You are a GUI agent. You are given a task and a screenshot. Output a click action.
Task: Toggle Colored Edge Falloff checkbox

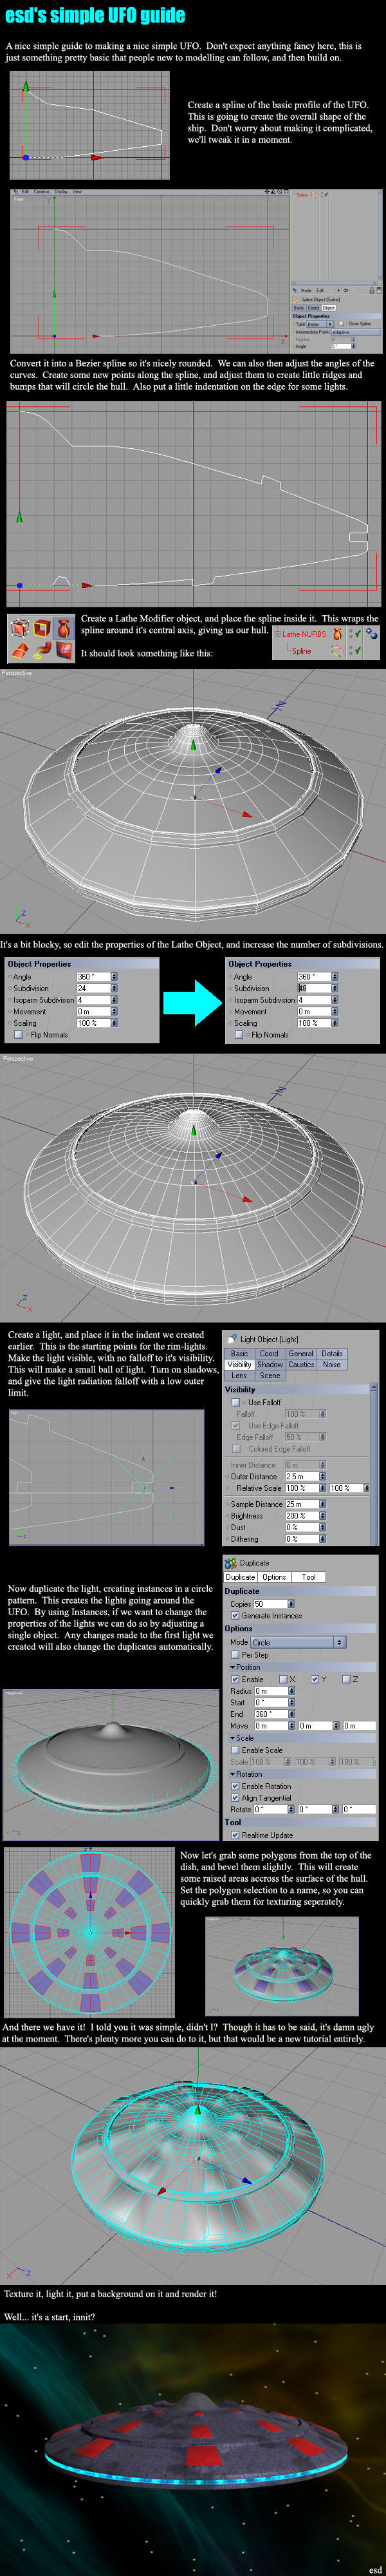pos(236,1448)
